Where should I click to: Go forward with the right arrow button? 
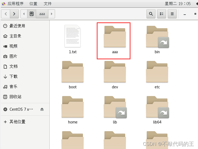tap(14, 14)
